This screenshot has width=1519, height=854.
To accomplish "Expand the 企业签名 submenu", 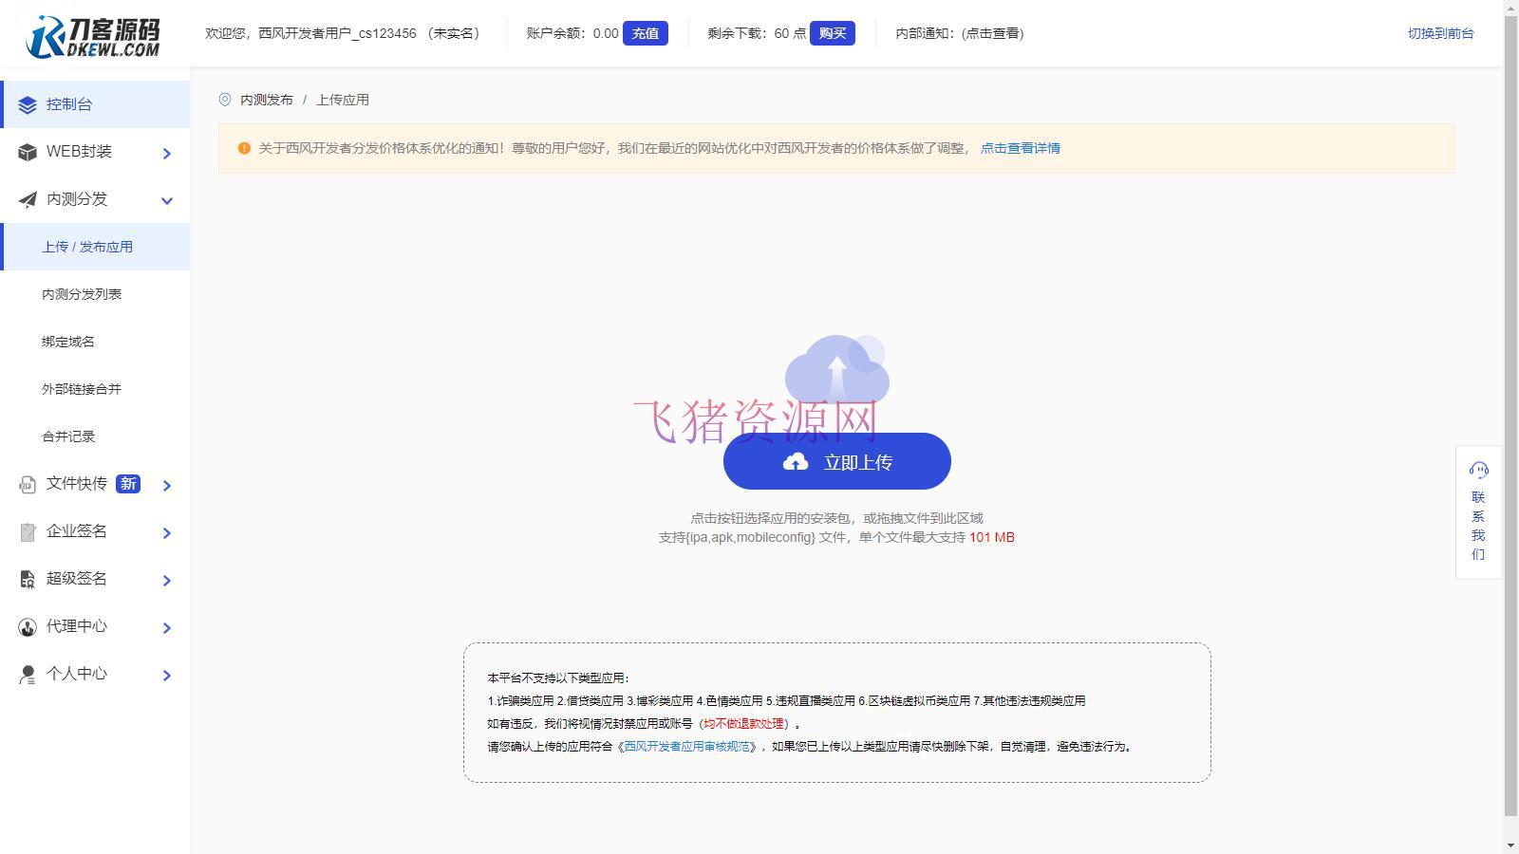I will pyautogui.click(x=167, y=532).
